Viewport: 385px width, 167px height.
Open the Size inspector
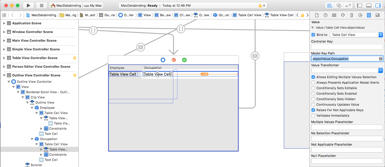351,15
